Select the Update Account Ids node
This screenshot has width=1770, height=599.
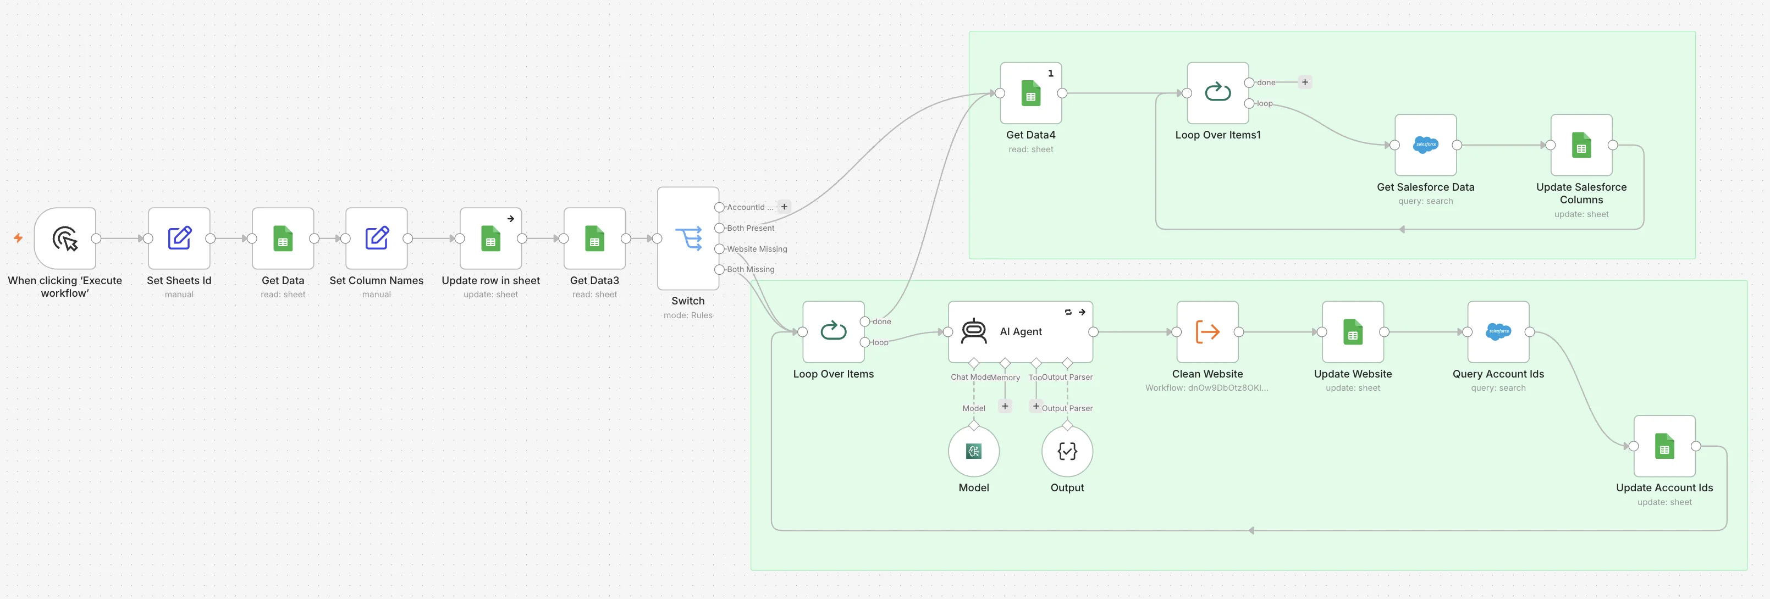tap(1665, 446)
